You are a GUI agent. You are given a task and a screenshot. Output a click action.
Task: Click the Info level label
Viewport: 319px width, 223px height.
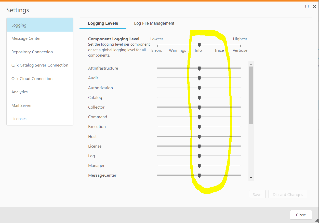[198, 50]
